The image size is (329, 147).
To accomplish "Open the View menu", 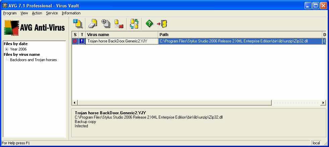I will [24, 13].
